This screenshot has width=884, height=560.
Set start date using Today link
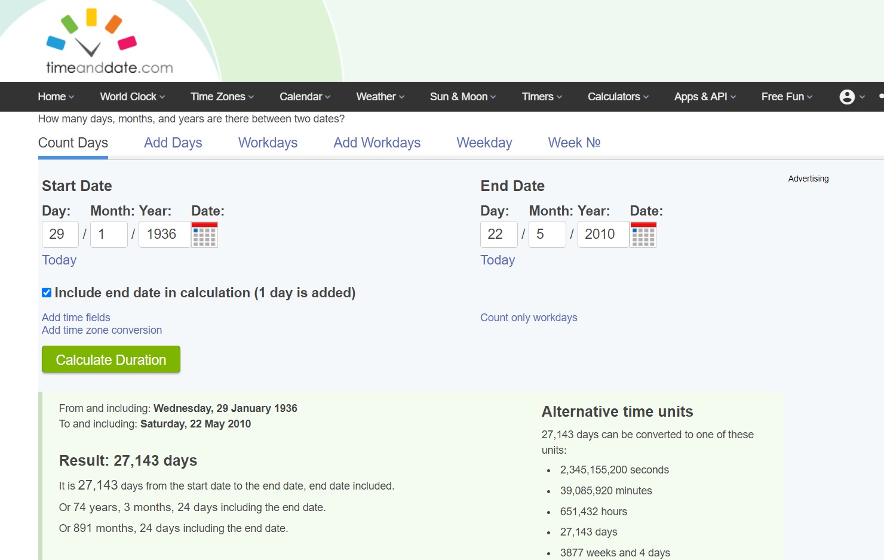pos(59,260)
